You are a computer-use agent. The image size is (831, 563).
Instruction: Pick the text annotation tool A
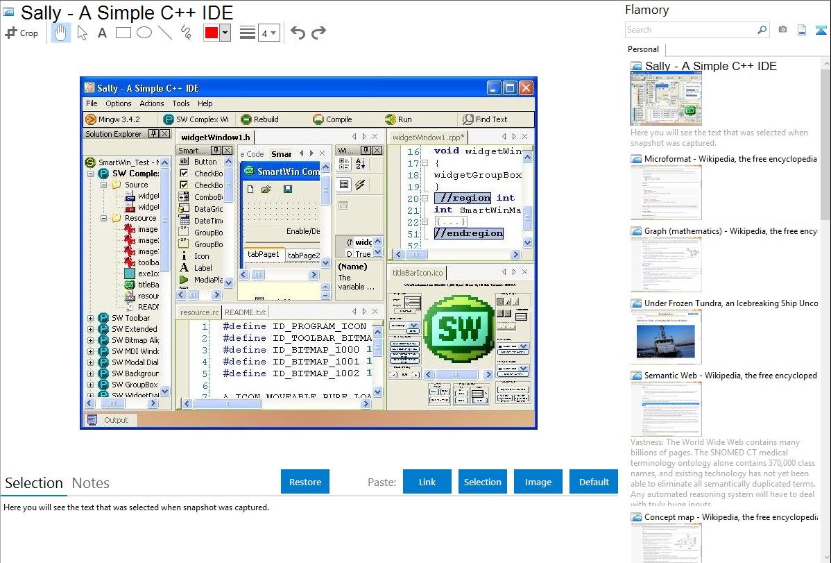point(102,33)
